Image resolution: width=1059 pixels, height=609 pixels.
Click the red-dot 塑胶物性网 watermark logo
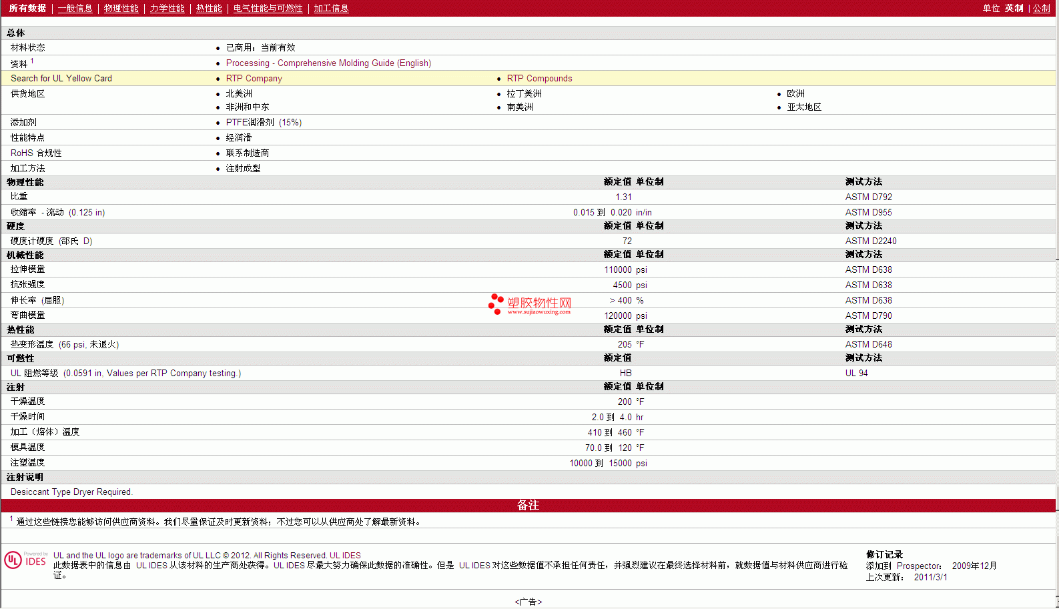point(530,304)
